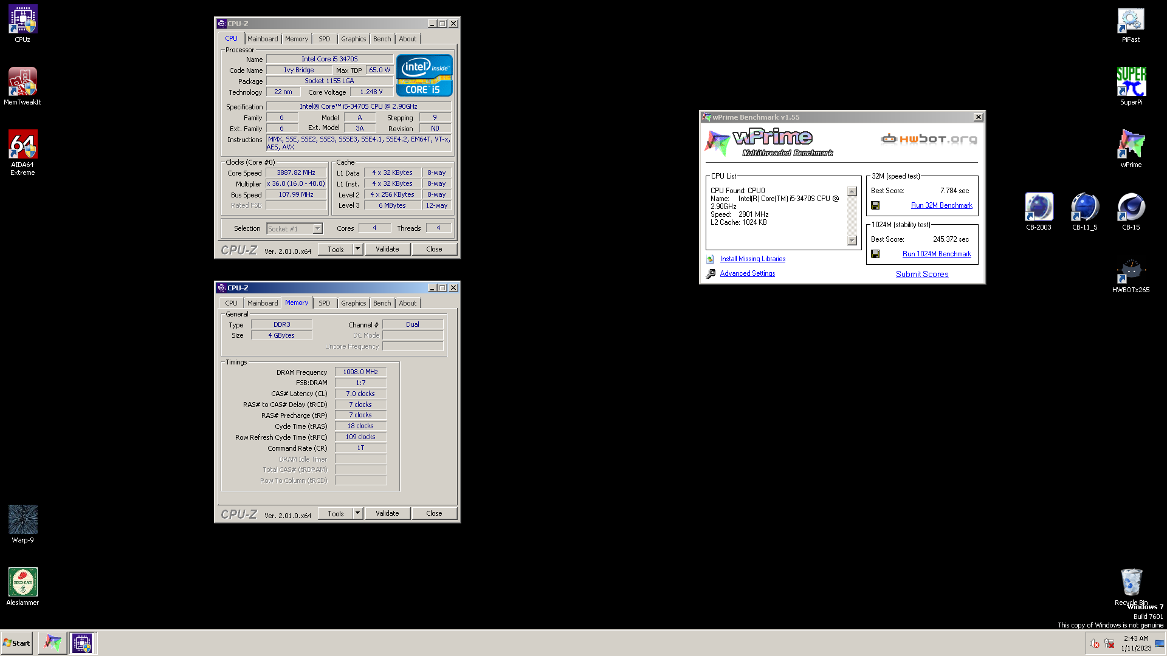Click the volume tray icon

coord(1094,643)
